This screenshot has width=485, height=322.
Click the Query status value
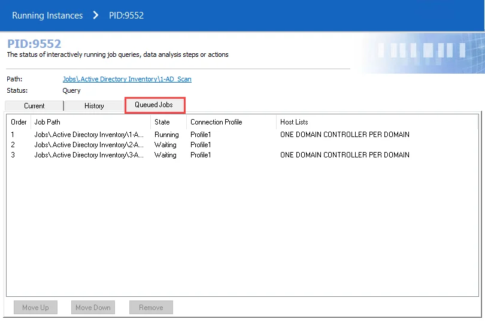(x=71, y=90)
